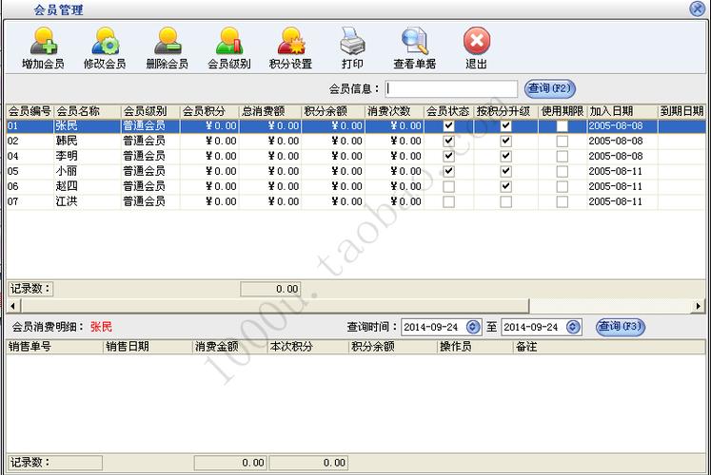Open the 积分设置 points settings

(x=290, y=47)
